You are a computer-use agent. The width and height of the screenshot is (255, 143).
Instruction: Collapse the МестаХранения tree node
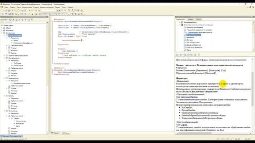(x=4, y=58)
